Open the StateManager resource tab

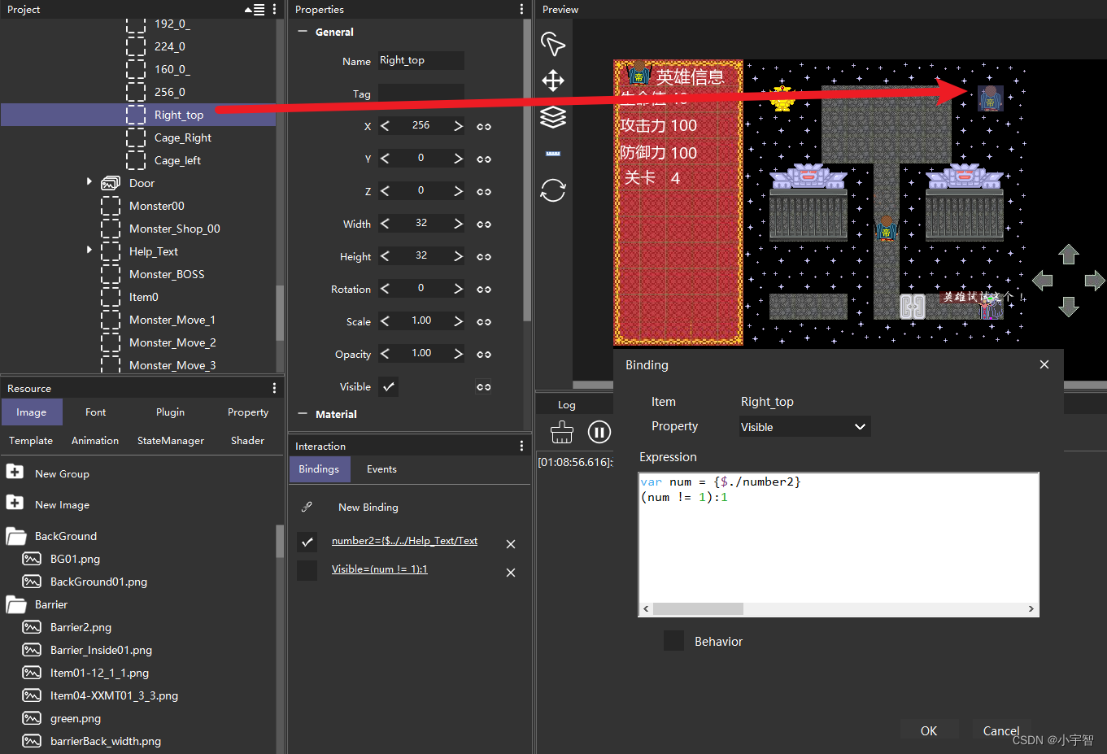click(x=171, y=441)
